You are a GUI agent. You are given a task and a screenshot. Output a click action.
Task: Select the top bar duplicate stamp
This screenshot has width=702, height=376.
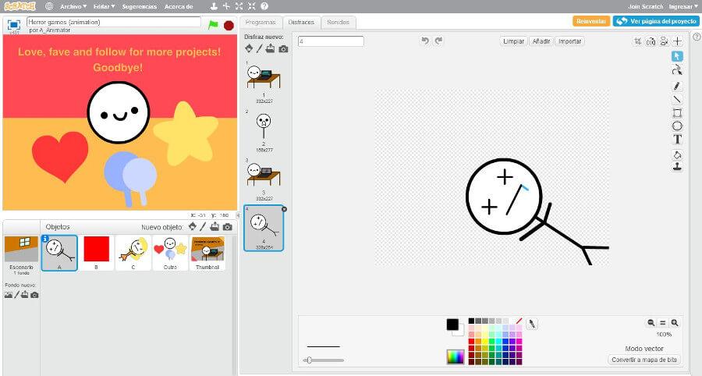tap(214, 6)
